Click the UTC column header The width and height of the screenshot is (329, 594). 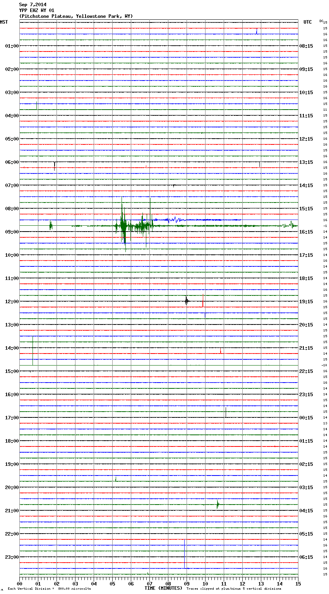point(307,22)
